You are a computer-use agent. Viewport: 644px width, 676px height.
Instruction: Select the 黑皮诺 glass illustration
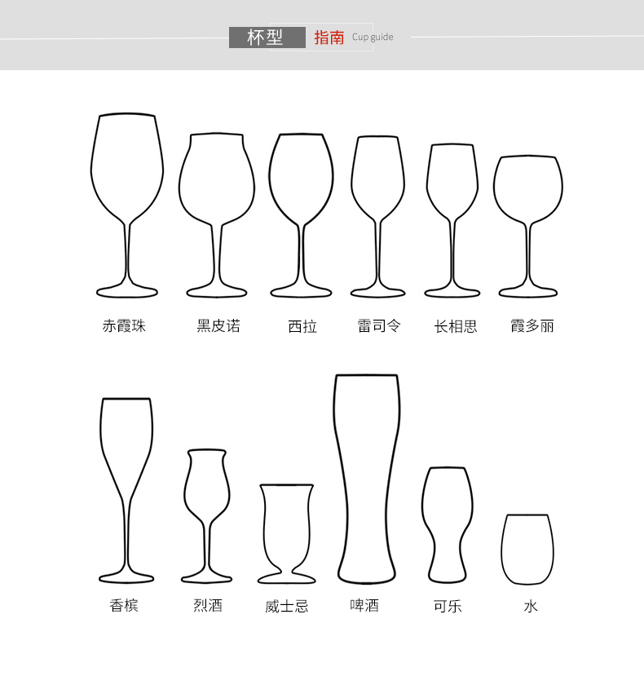[x=216, y=215]
